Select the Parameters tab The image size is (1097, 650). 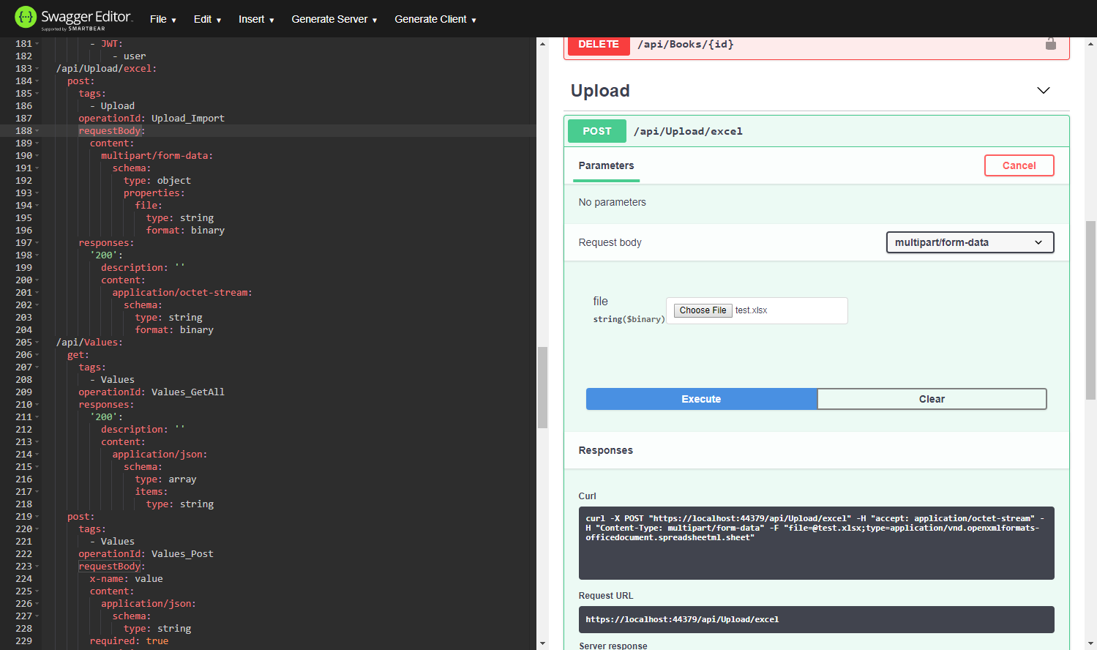[x=606, y=165]
